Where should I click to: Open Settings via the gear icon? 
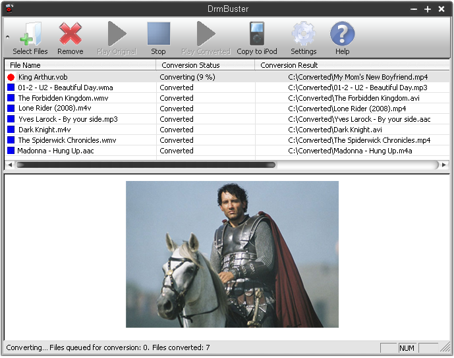[304, 34]
